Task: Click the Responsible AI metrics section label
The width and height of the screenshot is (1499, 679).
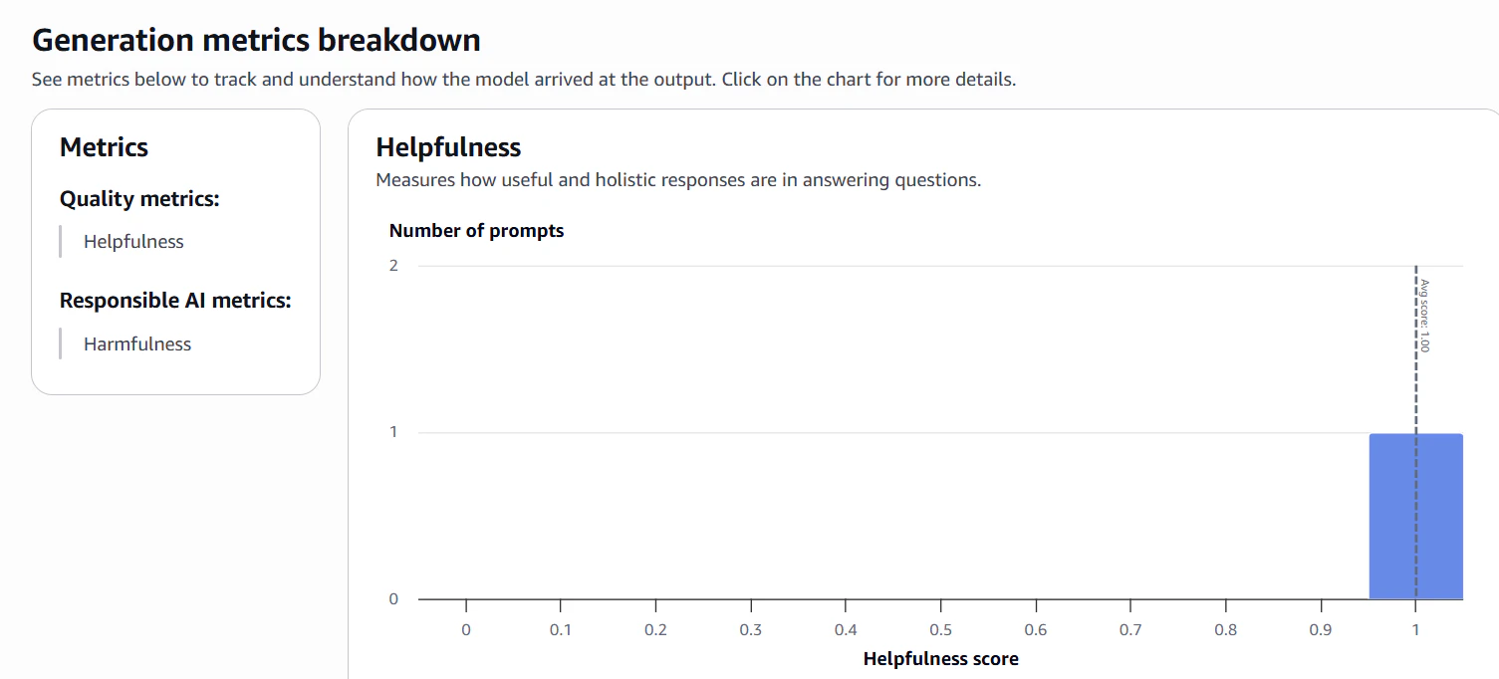Action: click(x=175, y=301)
